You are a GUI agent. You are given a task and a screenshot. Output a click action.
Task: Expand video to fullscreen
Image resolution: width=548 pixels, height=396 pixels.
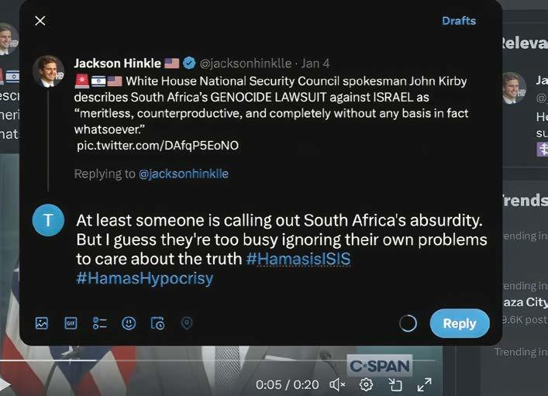coord(424,385)
